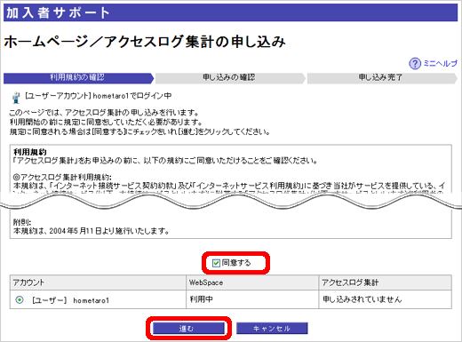Viewport: 462px width, 342px height.
Task: Click the 利用中 status cell
Action: click(x=252, y=299)
